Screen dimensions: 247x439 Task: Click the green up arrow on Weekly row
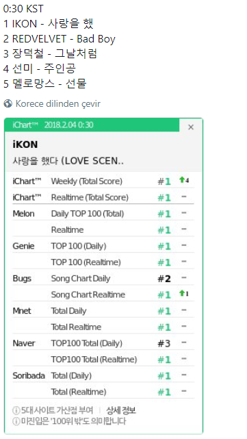(182, 180)
